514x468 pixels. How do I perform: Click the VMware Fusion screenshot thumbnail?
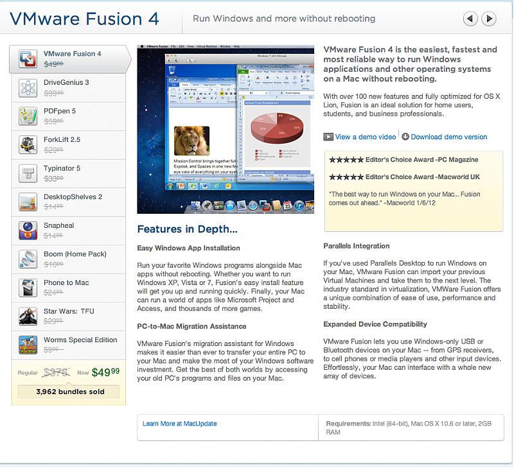[x=226, y=129]
